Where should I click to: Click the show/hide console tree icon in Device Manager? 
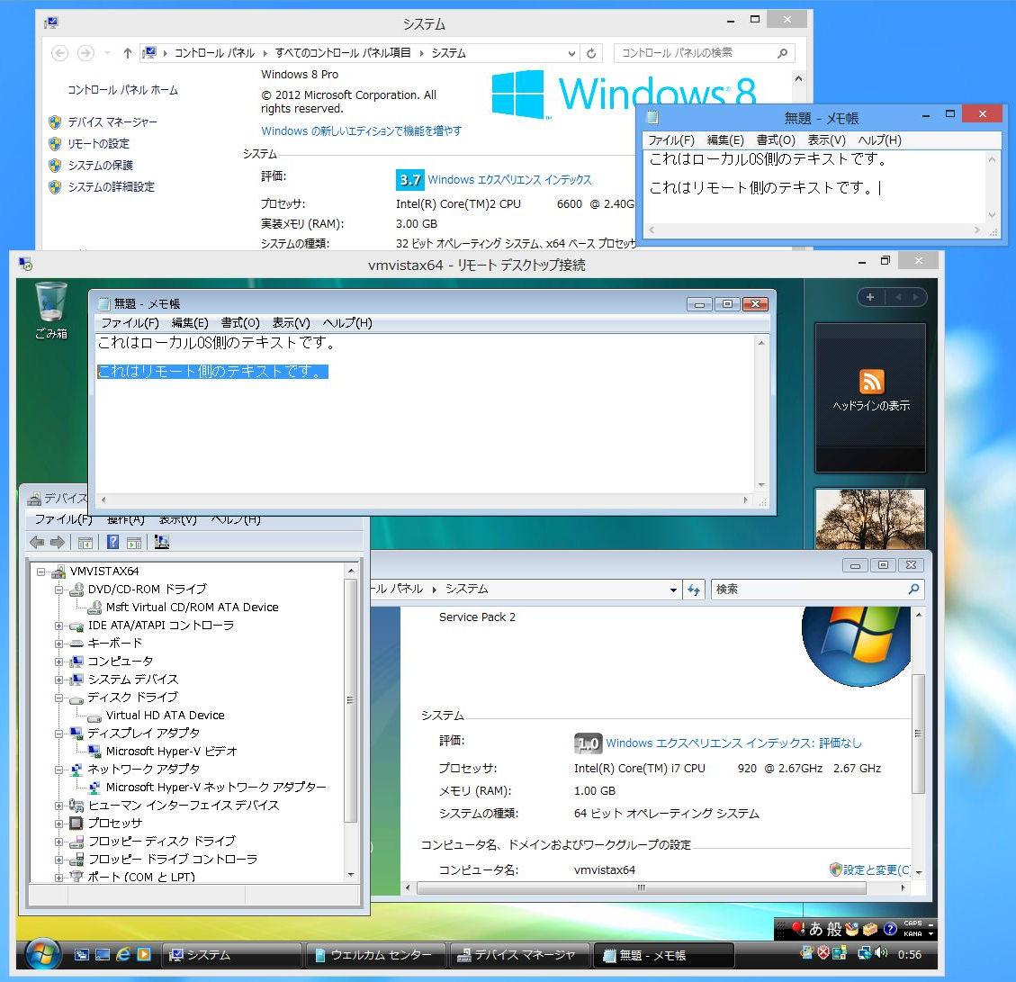coord(85,543)
